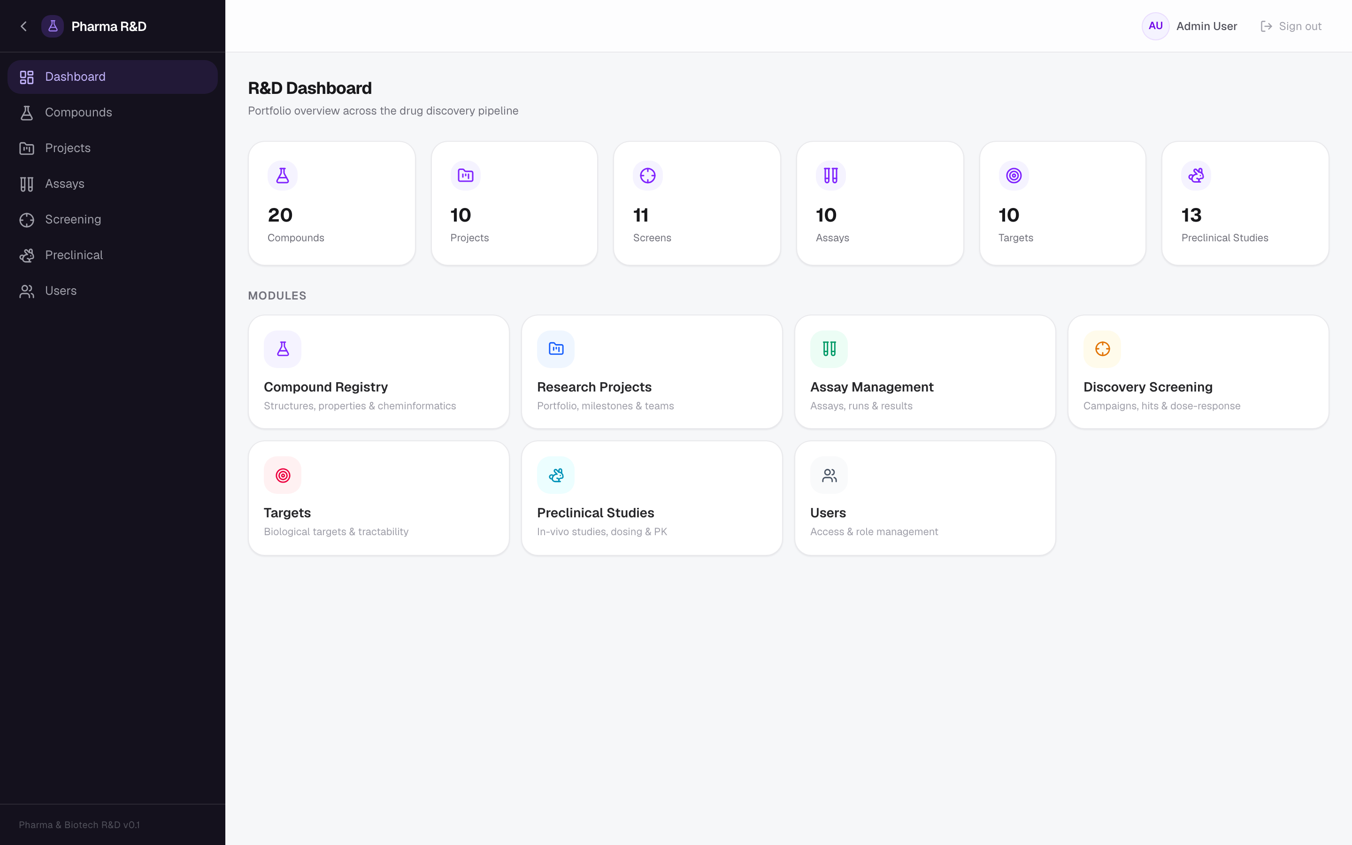Screen dimensions: 1352x845
Task: Click 'In-vivo studies, dosing & PK' text
Action: pyautogui.click(x=602, y=532)
